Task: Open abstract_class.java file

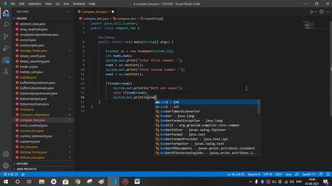Action: pos(32,24)
